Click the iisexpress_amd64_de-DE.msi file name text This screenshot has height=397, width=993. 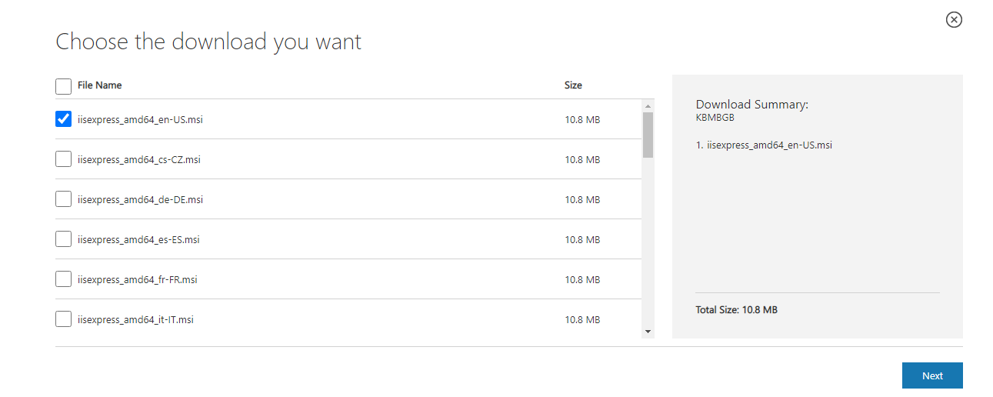(140, 199)
